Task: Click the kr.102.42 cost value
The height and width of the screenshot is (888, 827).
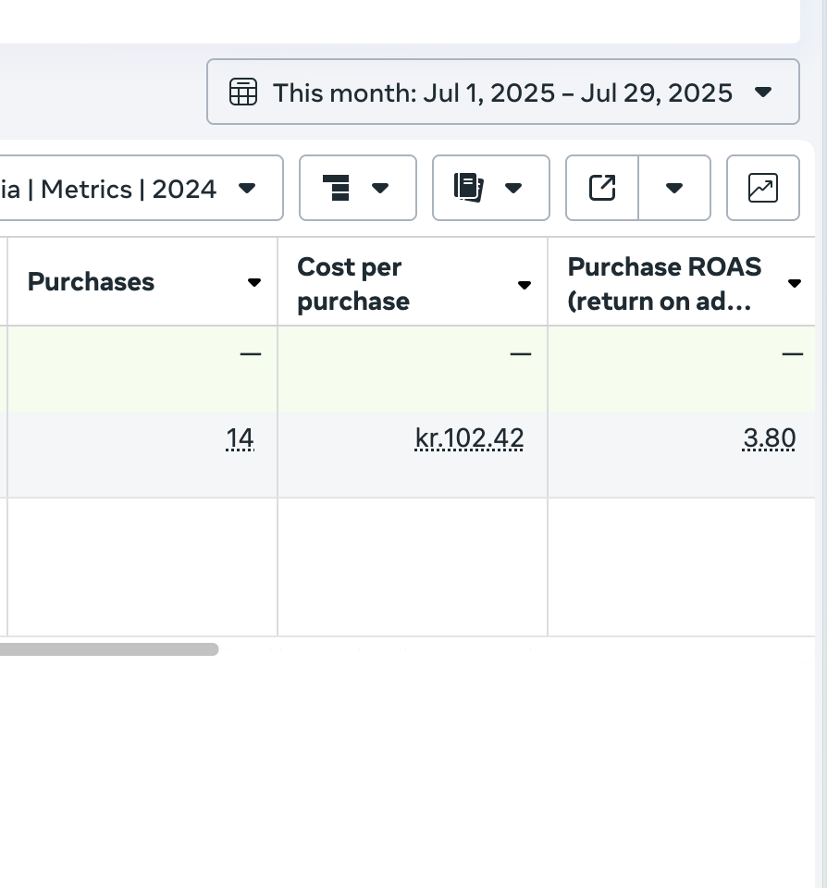Action: tap(469, 438)
